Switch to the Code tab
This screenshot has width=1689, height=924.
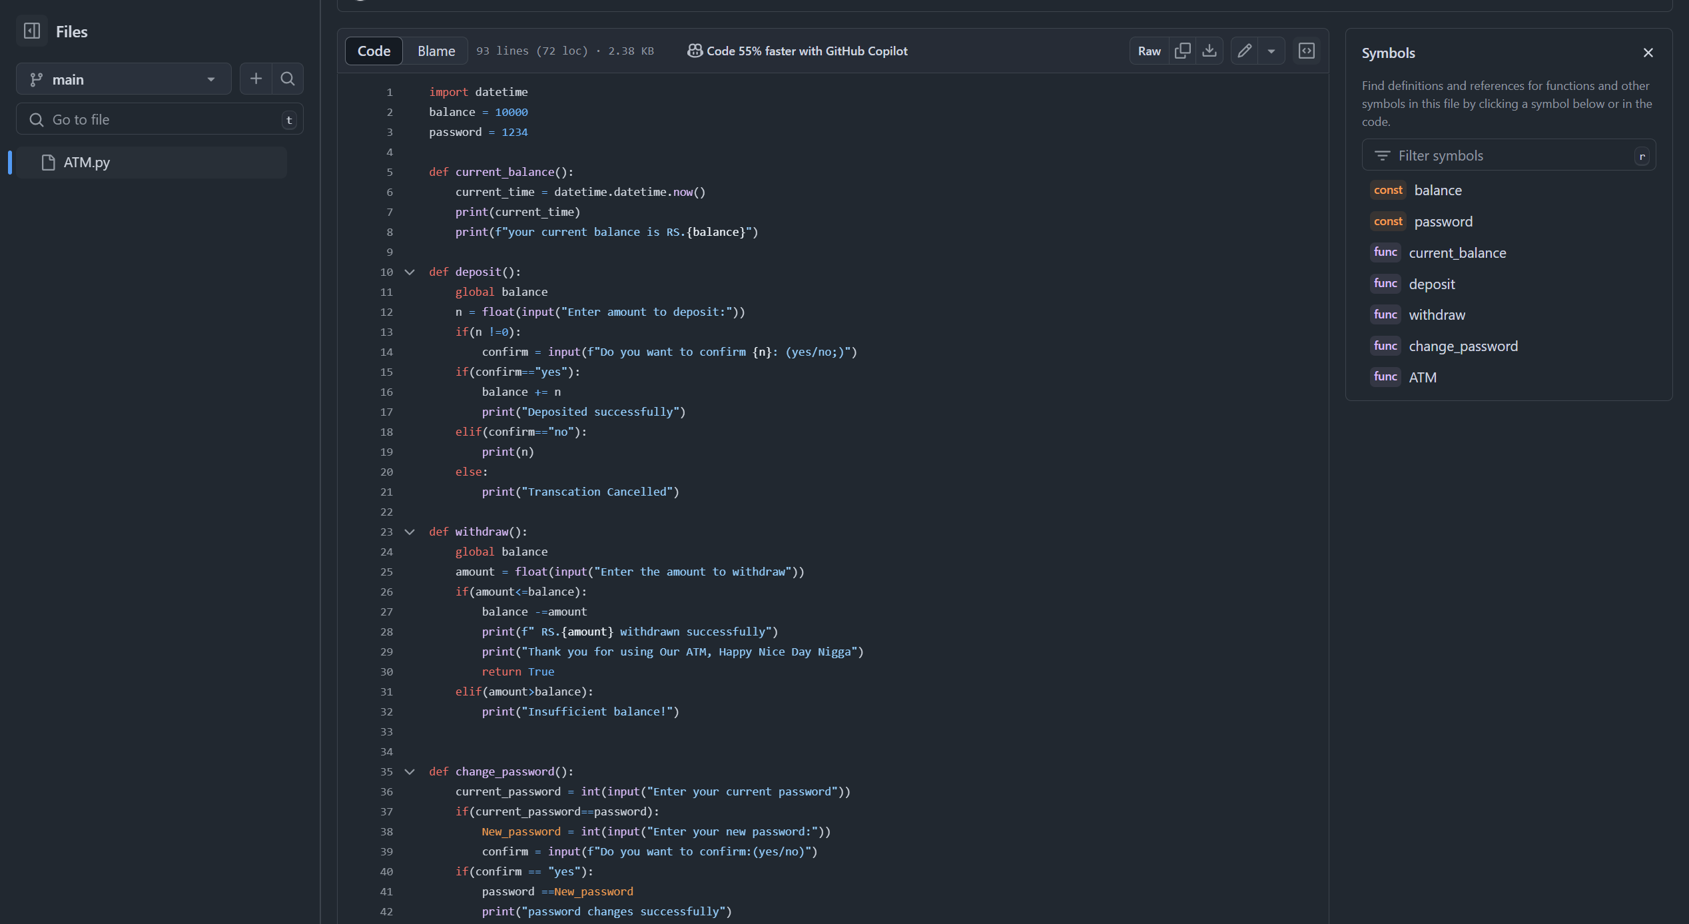tap(374, 51)
